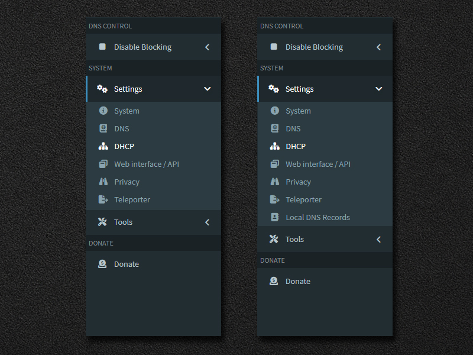This screenshot has width=473, height=355.
Task: Click the Tools wrench icon in left sidebar
Action: [102, 222]
